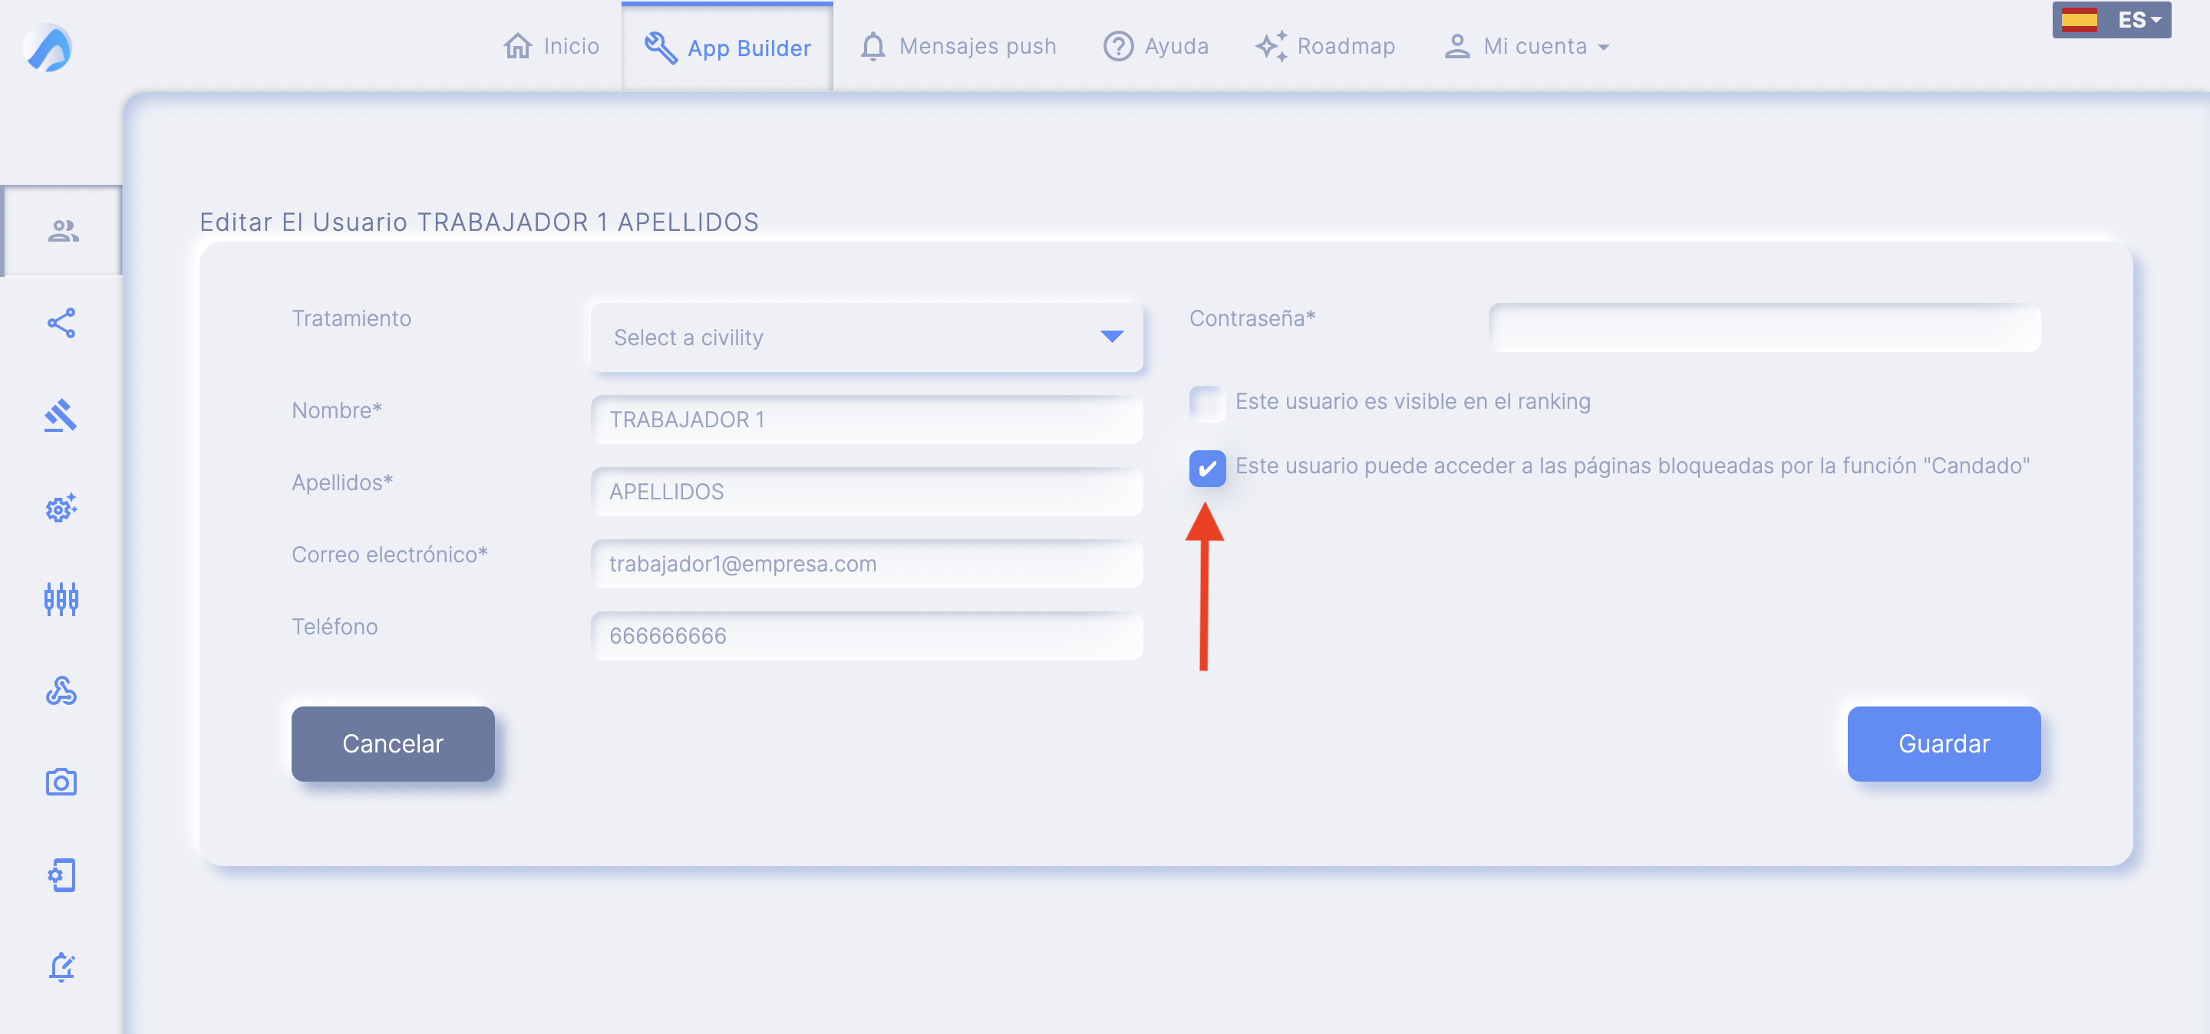This screenshot has width=2210, height=1034.
Task: Enable user visible in ranking checkbox
Action: (1207, 403)
